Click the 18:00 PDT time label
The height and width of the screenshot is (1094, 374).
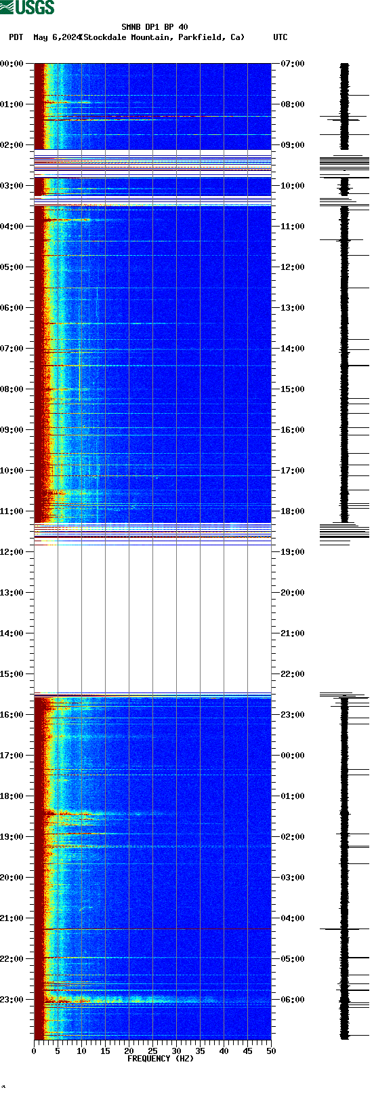click(12, 796)
